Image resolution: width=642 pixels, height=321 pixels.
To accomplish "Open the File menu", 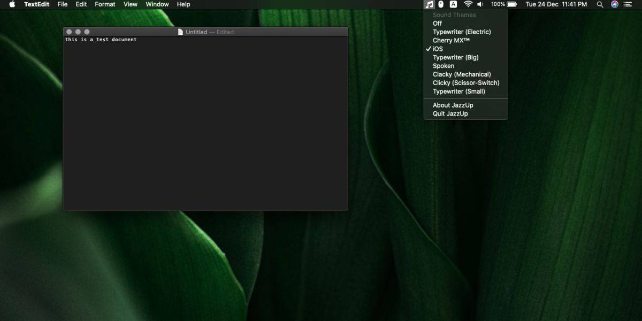I will [x=63, y=4].
